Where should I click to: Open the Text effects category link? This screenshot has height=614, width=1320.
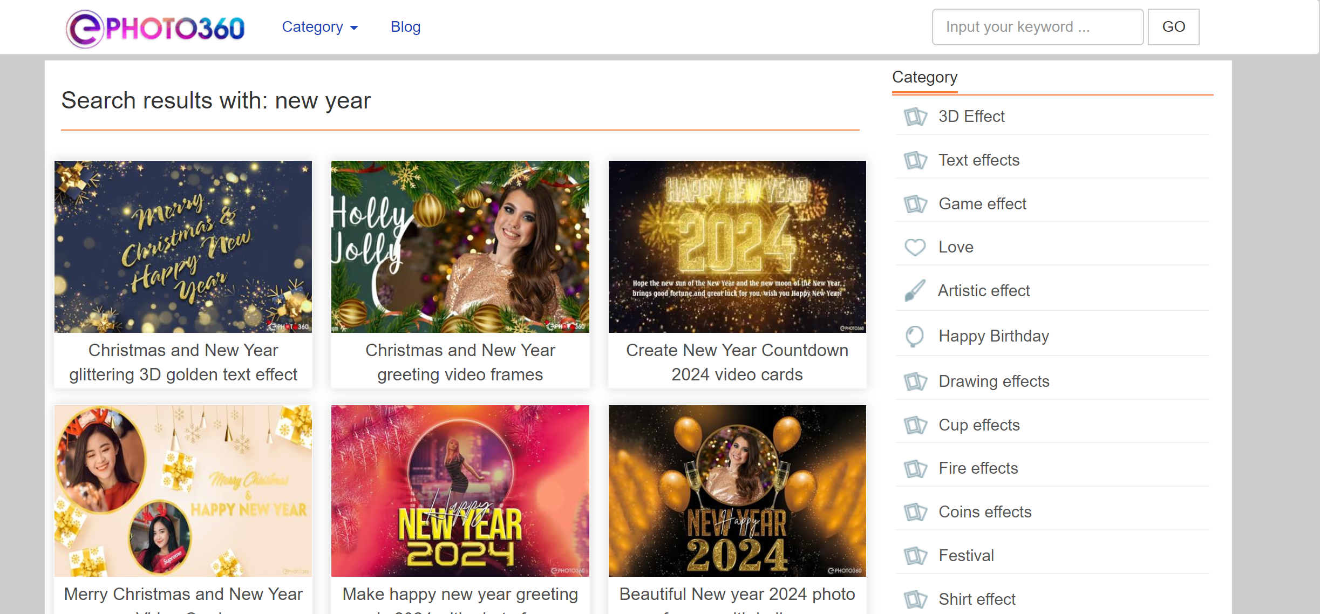[978, 160]
